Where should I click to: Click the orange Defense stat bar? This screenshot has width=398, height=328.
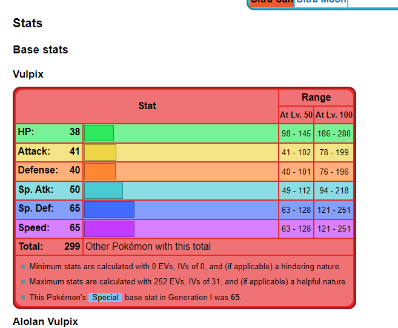point(100,172)
